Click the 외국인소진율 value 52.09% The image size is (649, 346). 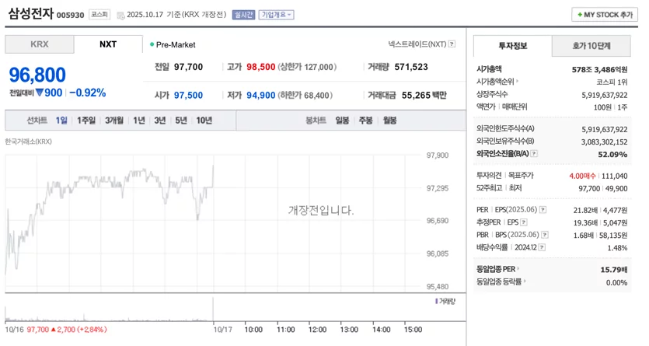click(612, 155)
